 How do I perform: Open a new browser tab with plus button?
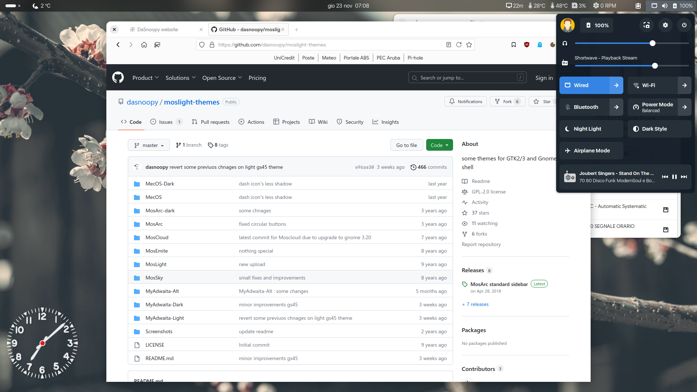[x=297, y=29]
